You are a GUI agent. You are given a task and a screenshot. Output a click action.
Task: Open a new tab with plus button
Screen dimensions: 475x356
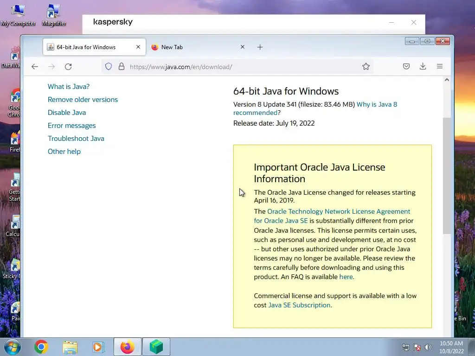coord(260,47)
